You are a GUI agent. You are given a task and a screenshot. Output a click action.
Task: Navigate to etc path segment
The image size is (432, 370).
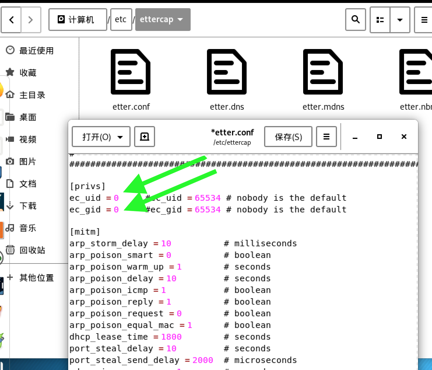pos(121,20)
